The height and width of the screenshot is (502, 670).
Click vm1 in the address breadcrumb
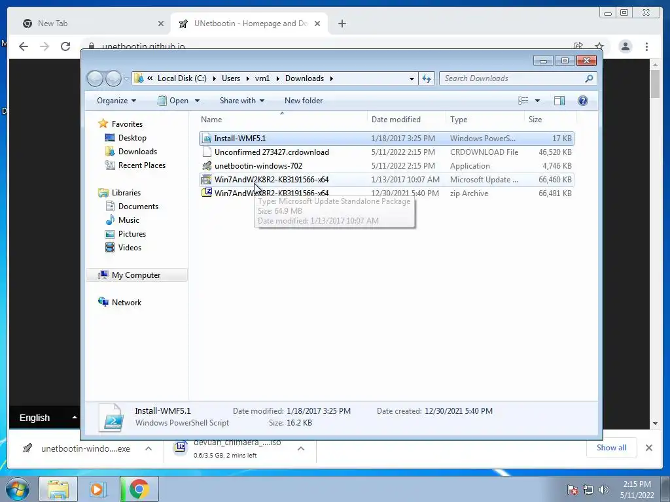(x=262, y=78)
